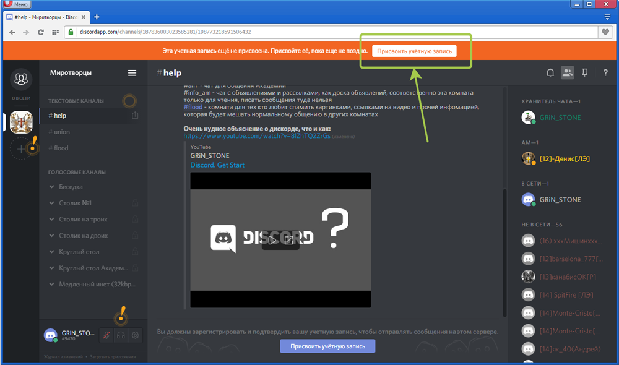
Task: Open the tab list menu icon
Action: pos(608,17)
